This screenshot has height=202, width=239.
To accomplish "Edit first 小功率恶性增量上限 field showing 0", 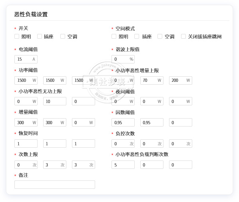I will pyautogui.click(x=123, y=80).
